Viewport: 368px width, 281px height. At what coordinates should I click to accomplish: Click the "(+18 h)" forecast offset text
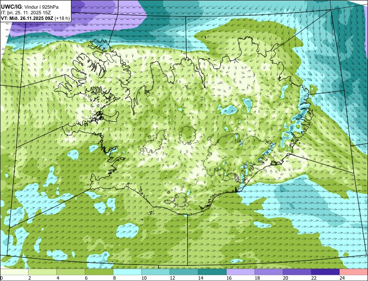(62, 18)
